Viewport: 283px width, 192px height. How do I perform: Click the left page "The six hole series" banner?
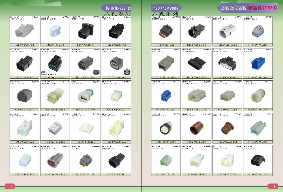116,8
